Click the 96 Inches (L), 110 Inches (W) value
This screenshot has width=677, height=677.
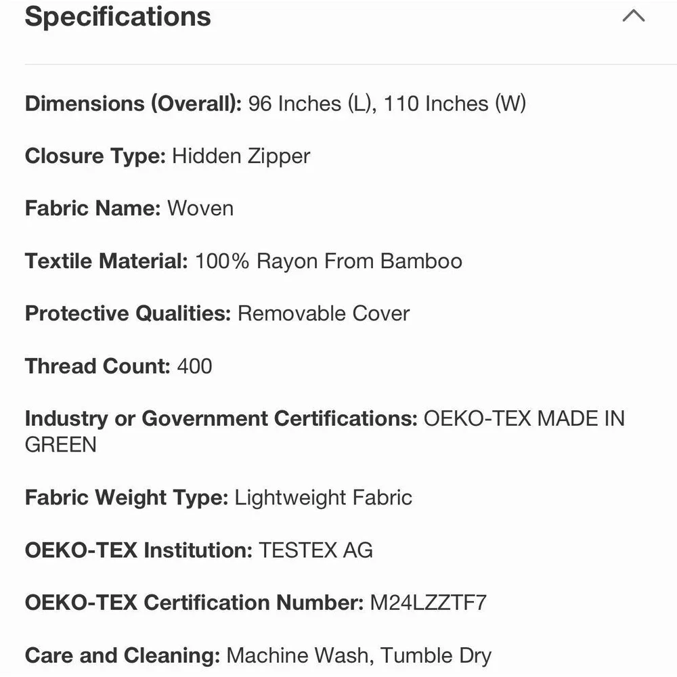point(387,104)
